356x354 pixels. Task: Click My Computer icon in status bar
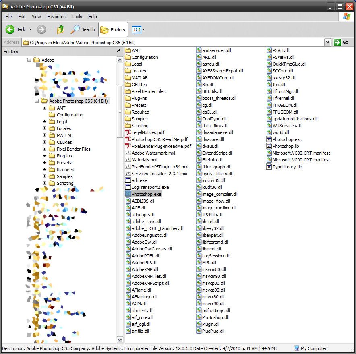(296, 348)
